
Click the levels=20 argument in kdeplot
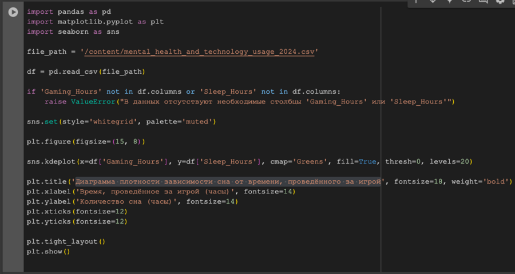click(x=449, y=161)
